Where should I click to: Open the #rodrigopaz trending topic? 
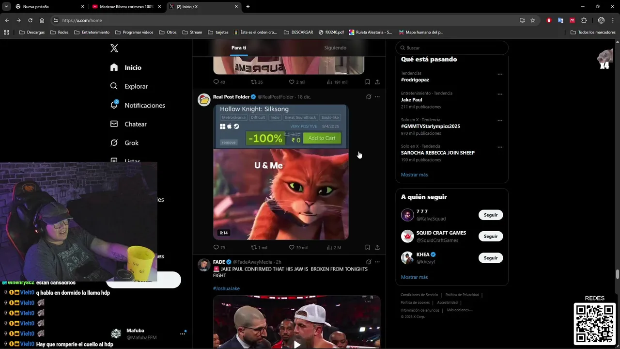pyautogui.click(x=415, y=79)
